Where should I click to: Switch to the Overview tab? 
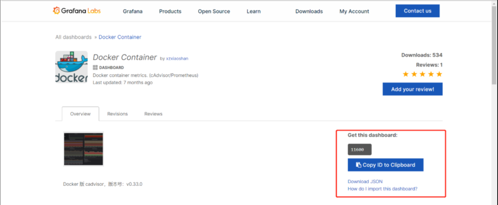click(x=80, y=114)
